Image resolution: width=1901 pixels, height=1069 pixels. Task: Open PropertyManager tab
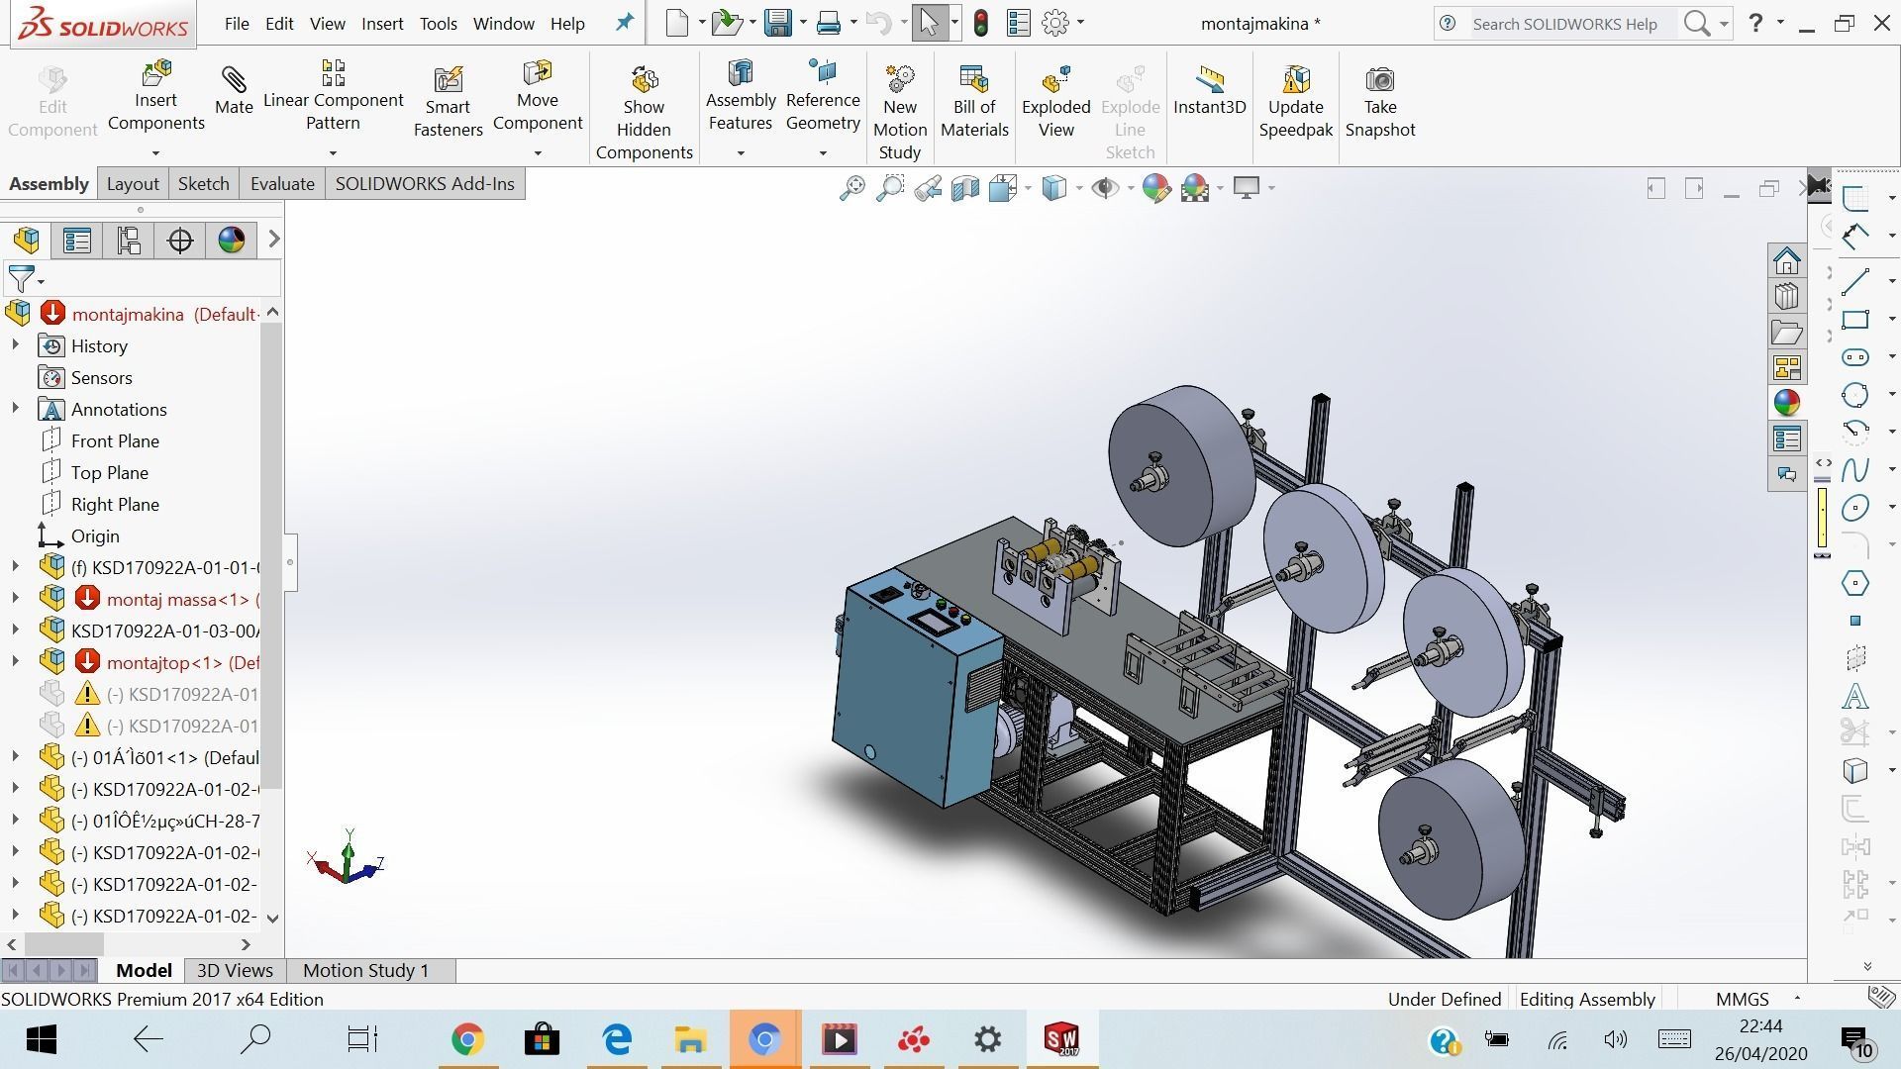(77, 240)
